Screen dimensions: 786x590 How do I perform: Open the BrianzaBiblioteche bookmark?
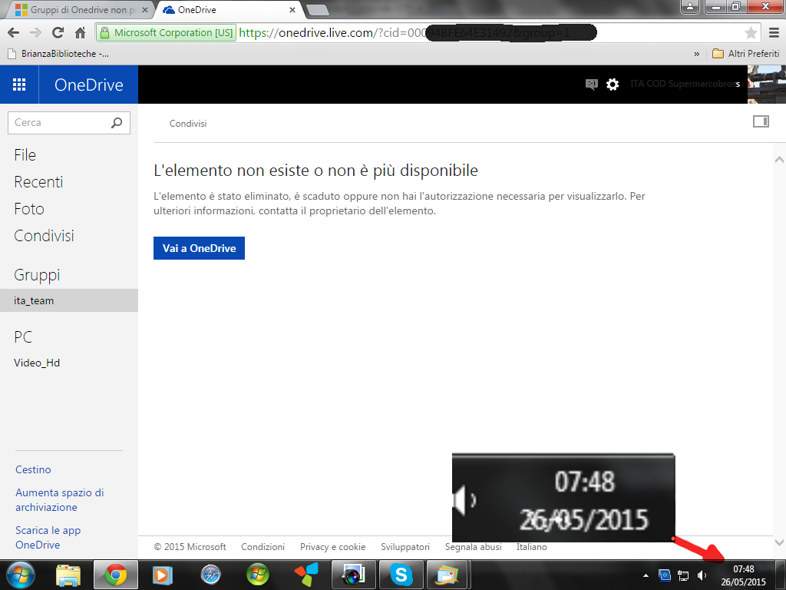58,54
